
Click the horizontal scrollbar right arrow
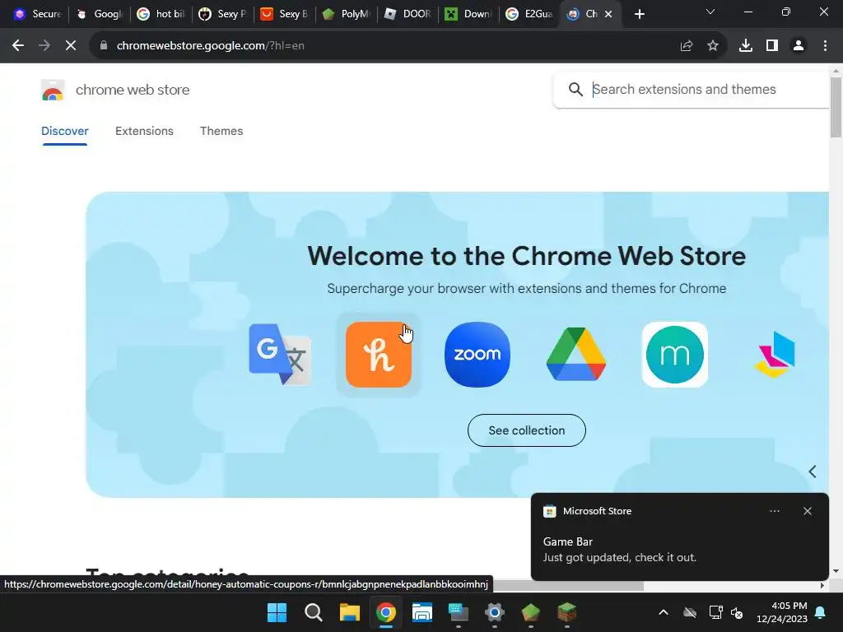[822, 586]
